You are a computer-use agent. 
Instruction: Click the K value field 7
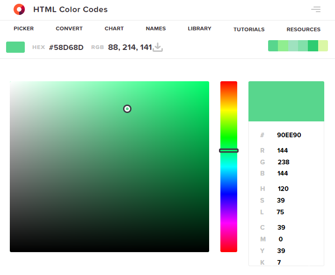point(279,262)
